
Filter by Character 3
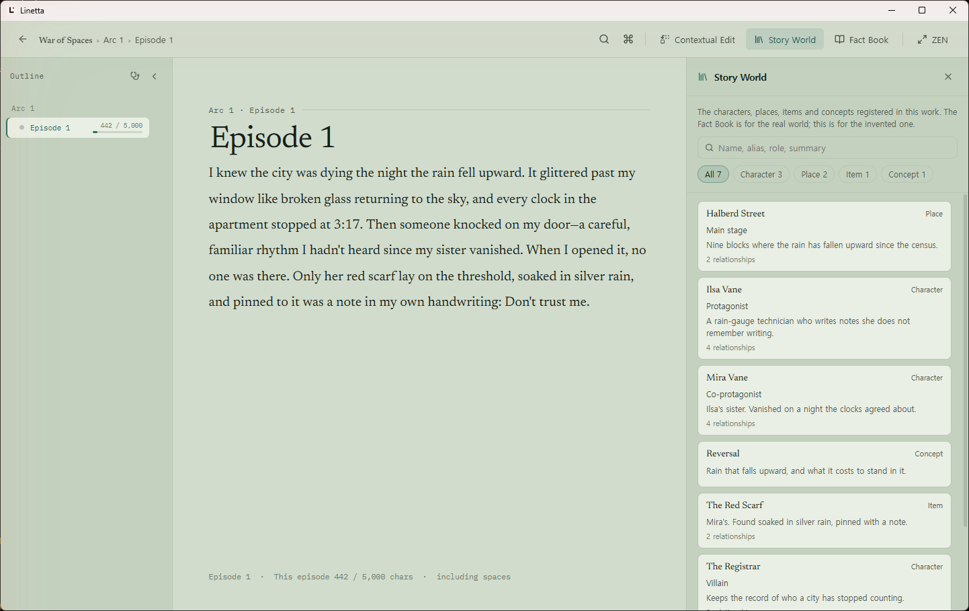[761, 174]
